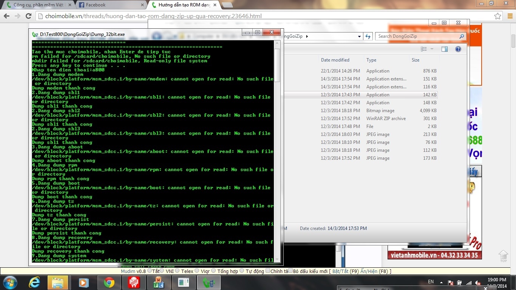Screen dimensions: 516x290
Task: Click the Mudim link
Action: pos(128,271)
